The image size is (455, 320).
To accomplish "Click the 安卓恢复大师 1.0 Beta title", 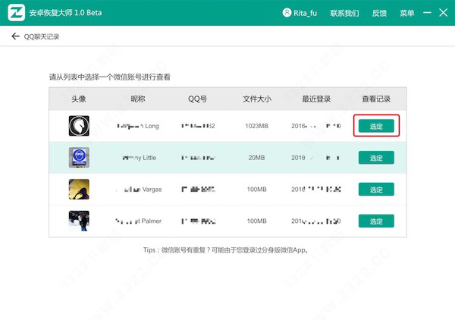I will coord(65,13).
